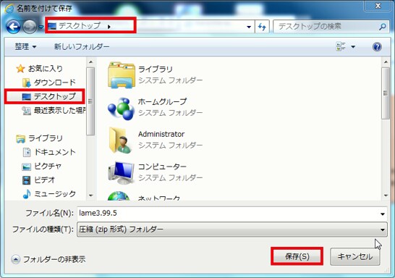Click ホームグループ item name
The width and height of the screenshot is (395, 278).
[163, 101]
